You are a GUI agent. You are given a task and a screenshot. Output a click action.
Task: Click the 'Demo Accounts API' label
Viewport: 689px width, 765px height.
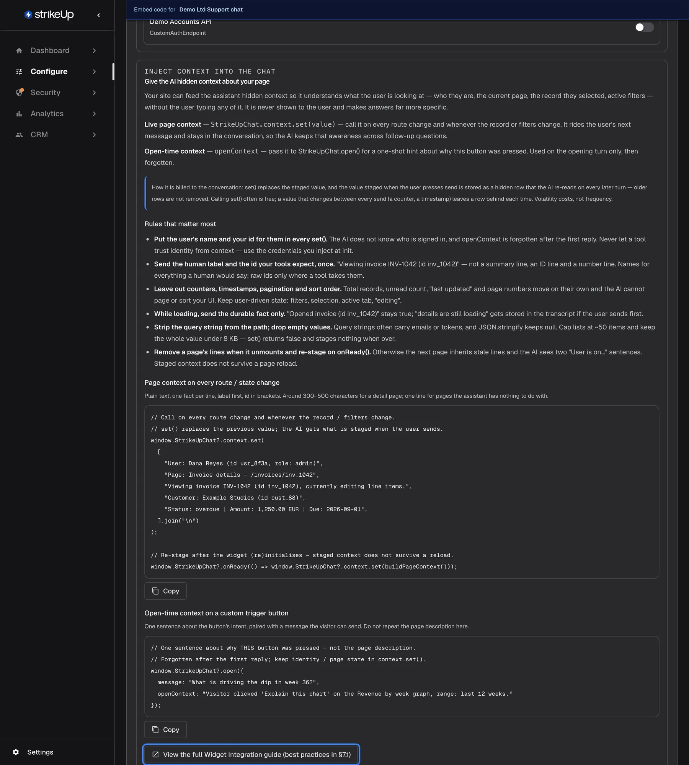pos(180,22)
